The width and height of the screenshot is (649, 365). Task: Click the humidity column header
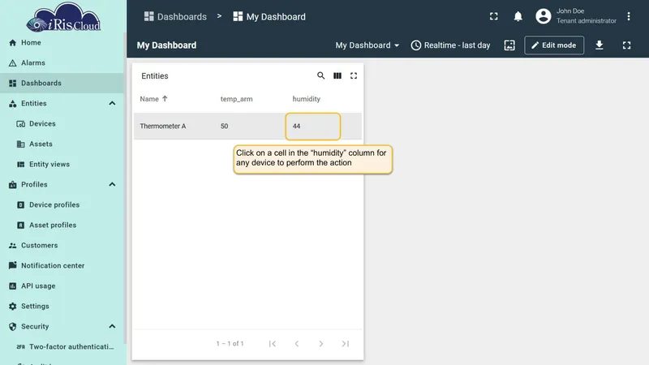307,99
